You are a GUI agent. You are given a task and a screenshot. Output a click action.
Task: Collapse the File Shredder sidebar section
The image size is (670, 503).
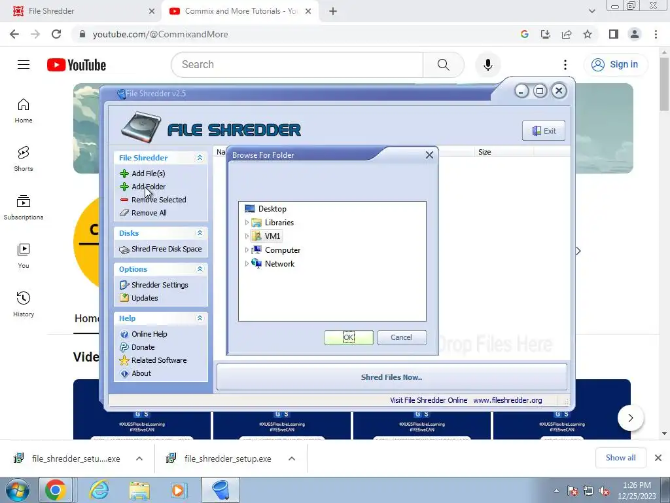(x=200, y=158)
